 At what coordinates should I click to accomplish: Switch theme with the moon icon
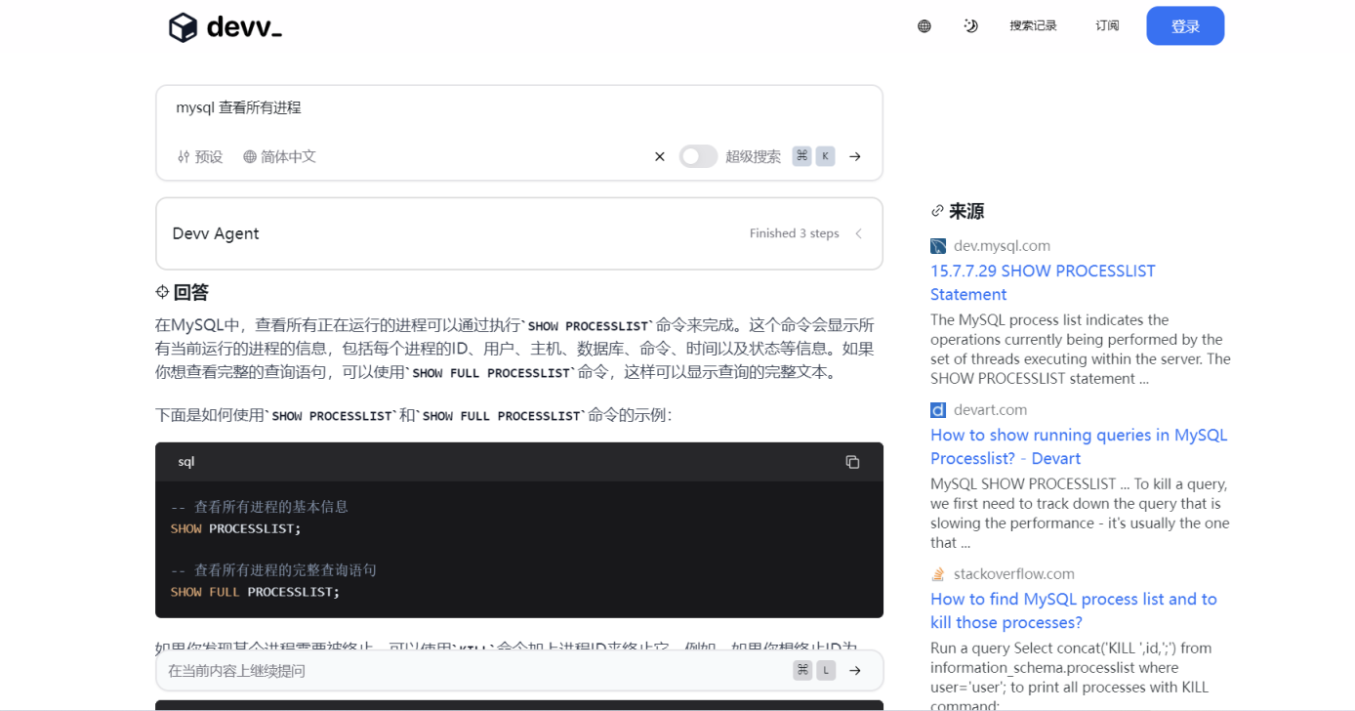[x=970, y=26]
